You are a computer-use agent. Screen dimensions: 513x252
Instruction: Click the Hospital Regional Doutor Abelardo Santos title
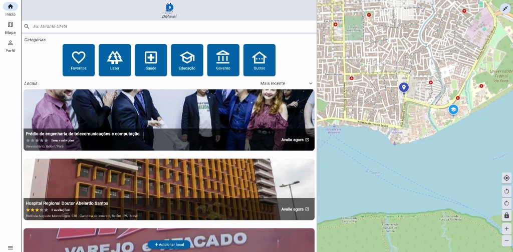(67, 203)
